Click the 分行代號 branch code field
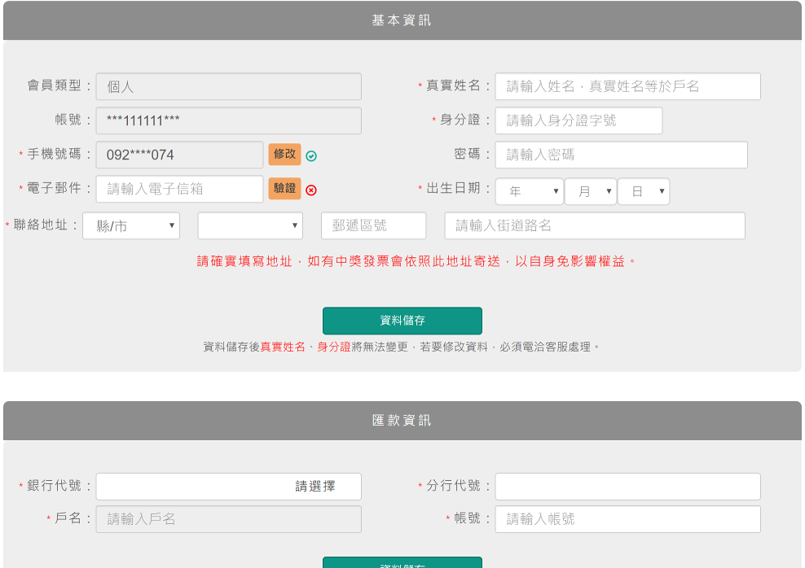The height and width of the screenshot is (568, 805). click(627, 487)
